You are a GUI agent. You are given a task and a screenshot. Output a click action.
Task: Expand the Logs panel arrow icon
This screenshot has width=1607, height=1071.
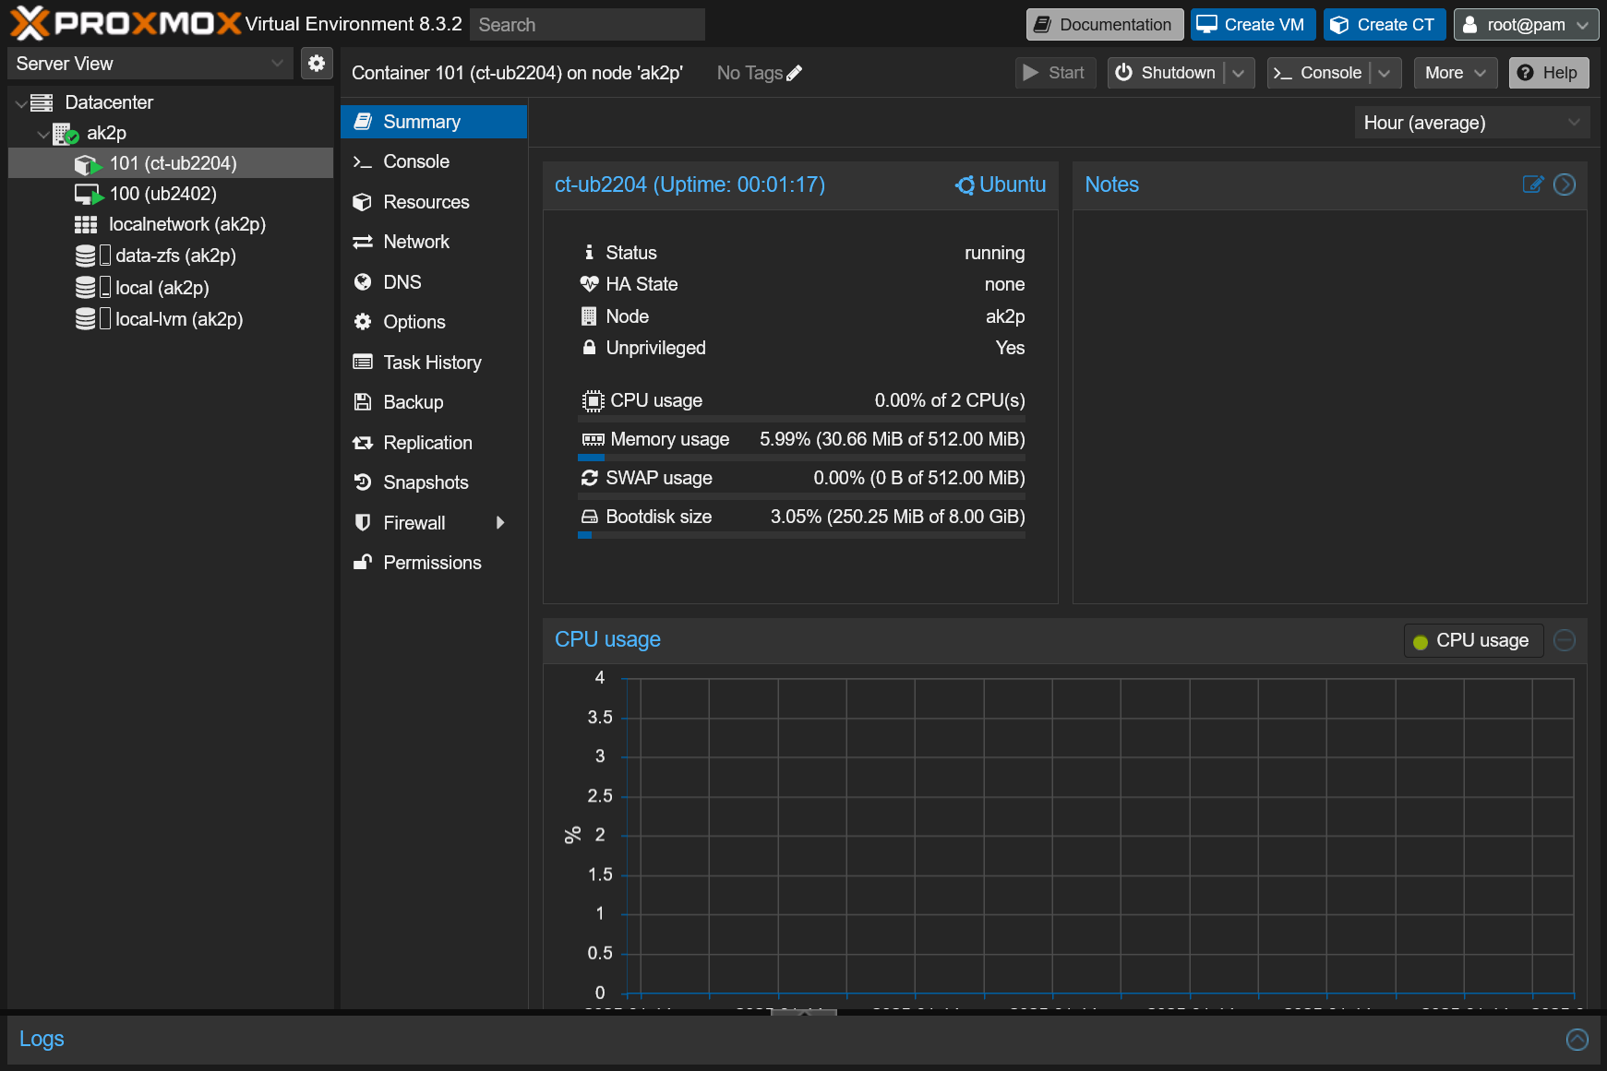point(1577,1040)
